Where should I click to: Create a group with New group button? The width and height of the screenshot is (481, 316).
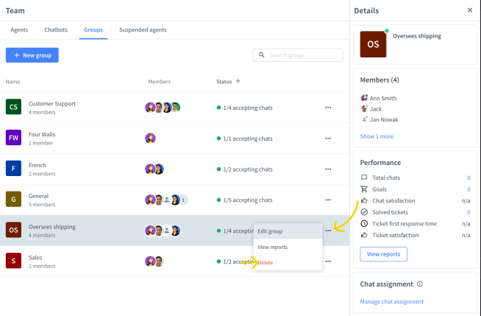(x=32, y=55)
